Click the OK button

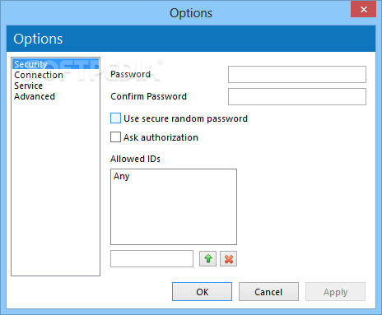[202, 292]
